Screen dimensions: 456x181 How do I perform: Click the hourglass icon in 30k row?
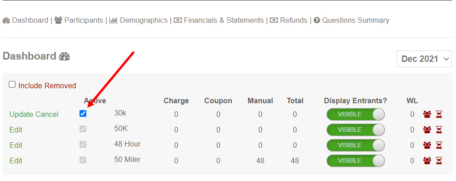point(439,115)
